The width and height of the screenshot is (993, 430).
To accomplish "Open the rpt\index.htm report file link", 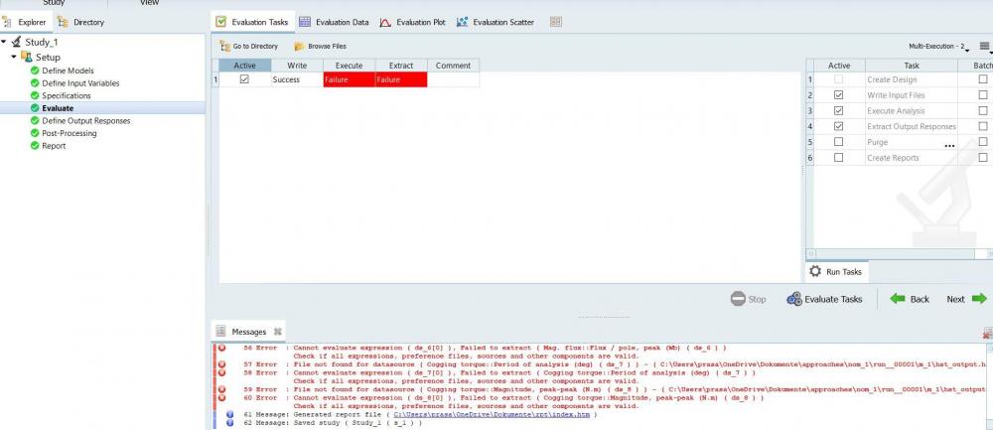I will (x=492, y=414).
